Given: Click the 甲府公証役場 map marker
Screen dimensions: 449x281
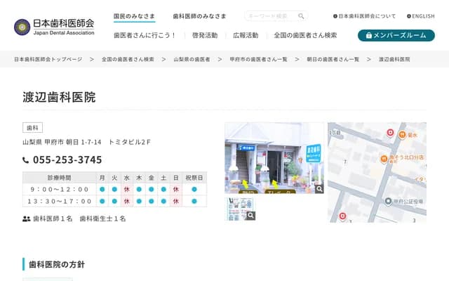Looking at the screenshot, I should point(388,202).
